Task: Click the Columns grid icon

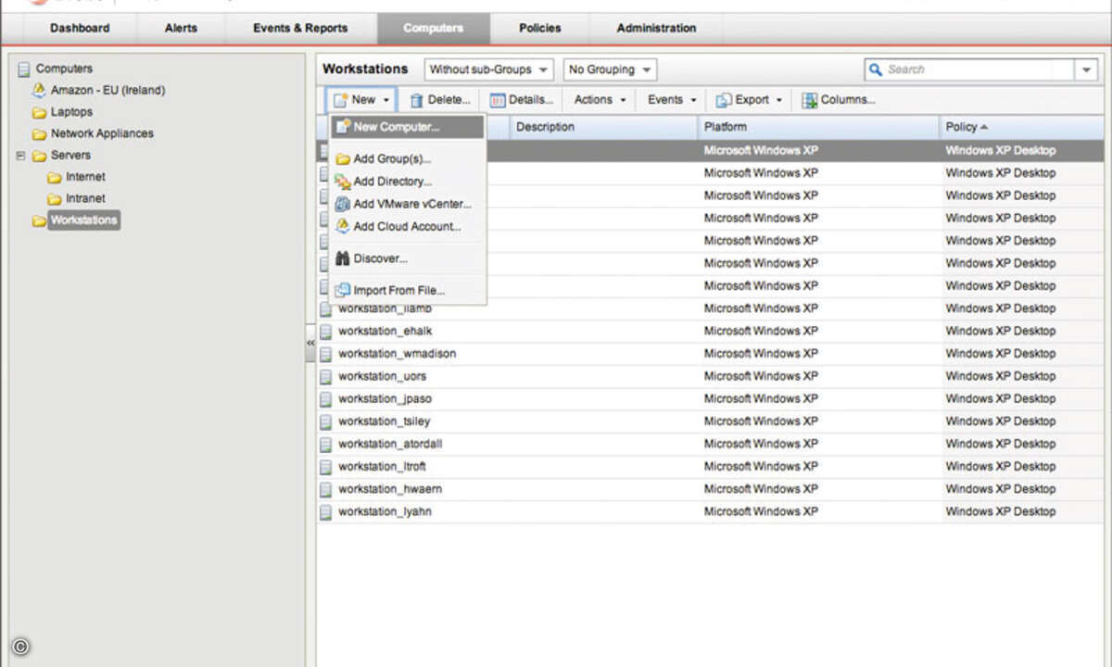Action: [x=810, y=100]
